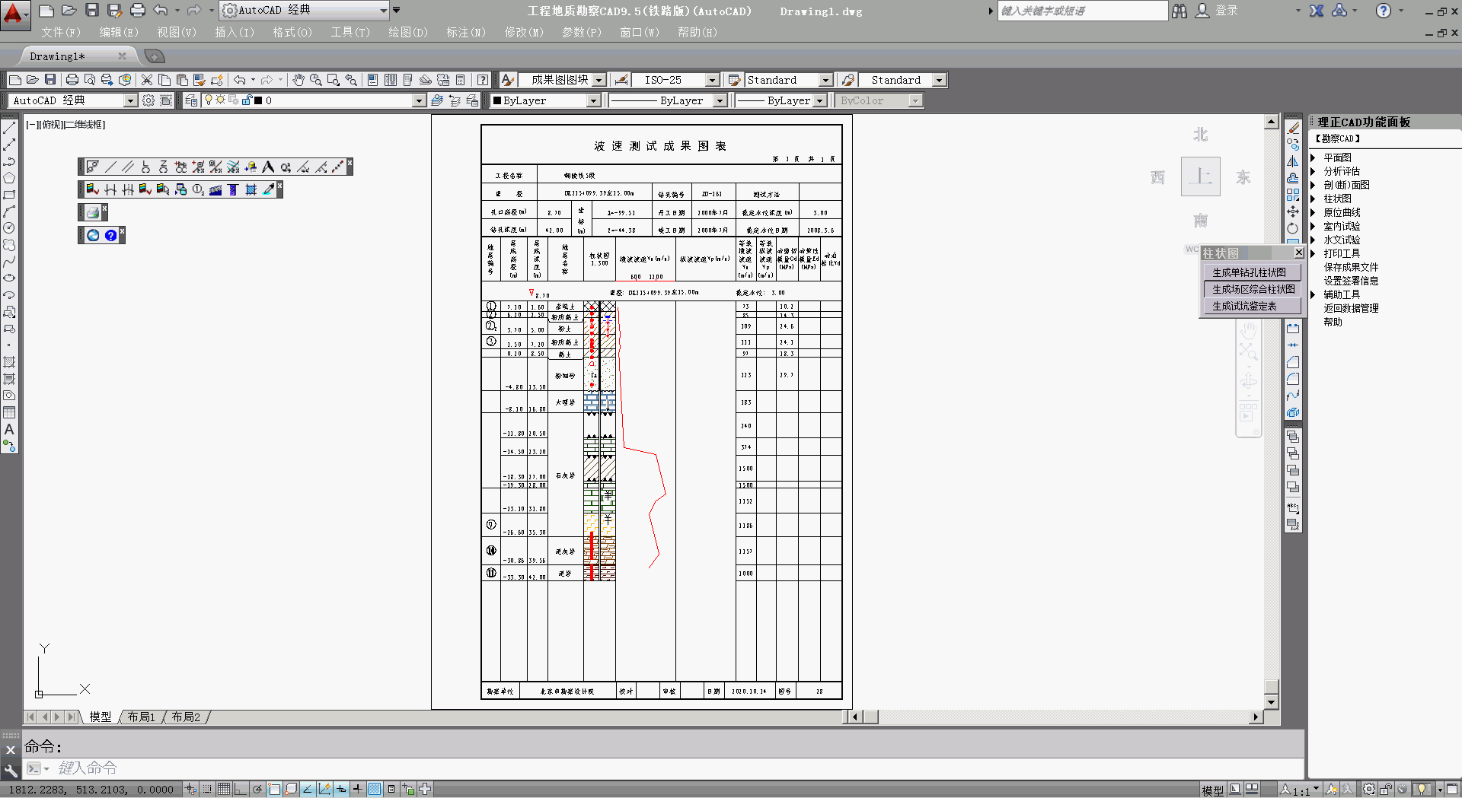1462x798 pixels.
Task: Click the binoculars search icon in the title bar
Action: [1179, 11]
